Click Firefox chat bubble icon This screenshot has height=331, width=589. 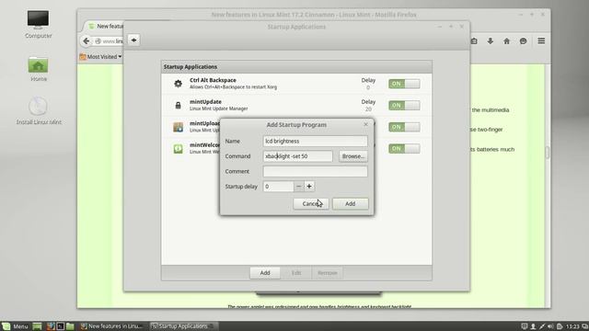[x=523, y=40]
